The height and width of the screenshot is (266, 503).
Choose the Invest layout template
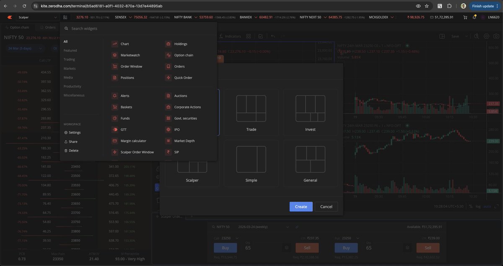click(x=310, y=112)
